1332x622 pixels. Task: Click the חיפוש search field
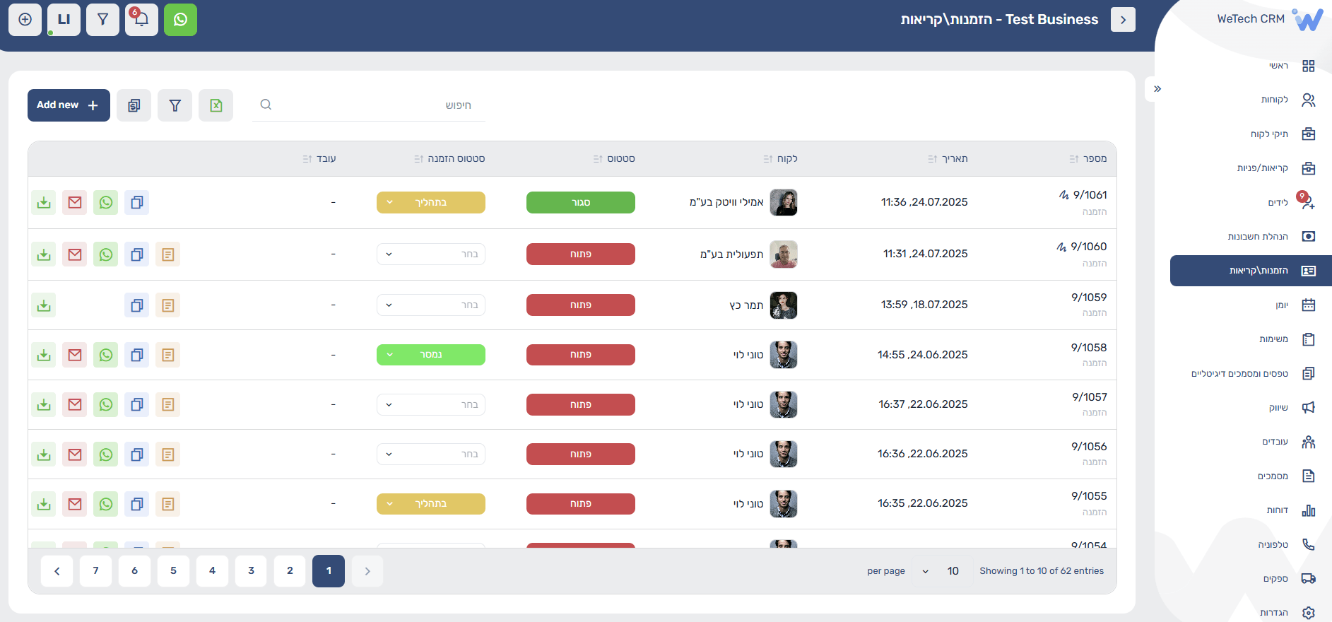pos(368,105)
